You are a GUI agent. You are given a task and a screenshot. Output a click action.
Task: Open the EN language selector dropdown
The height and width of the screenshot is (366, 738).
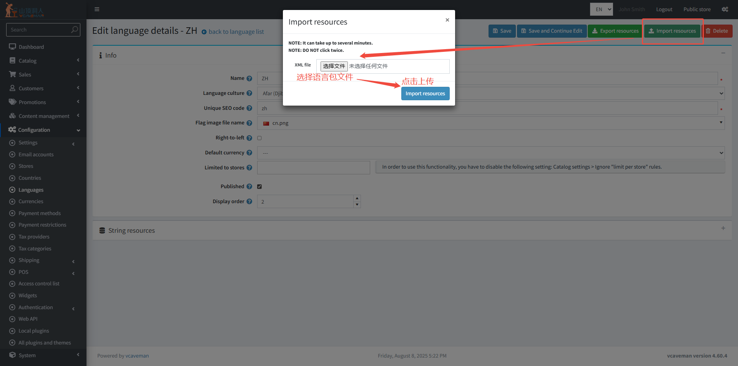pyautogui.click(x=601, y=9)
